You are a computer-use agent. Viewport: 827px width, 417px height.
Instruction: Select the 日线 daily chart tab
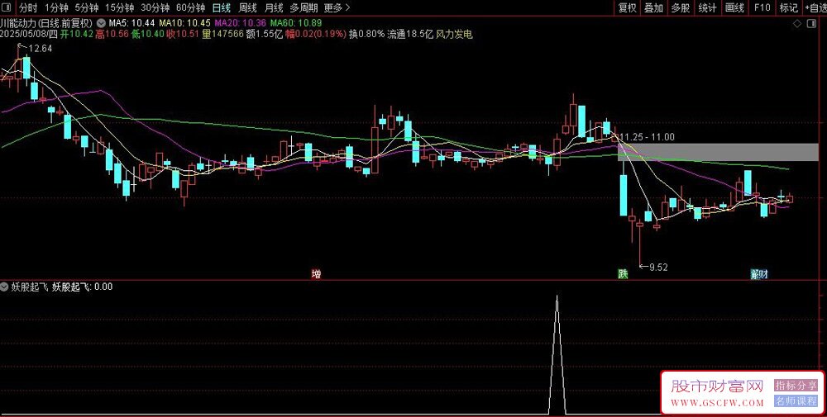coord(222,7)
